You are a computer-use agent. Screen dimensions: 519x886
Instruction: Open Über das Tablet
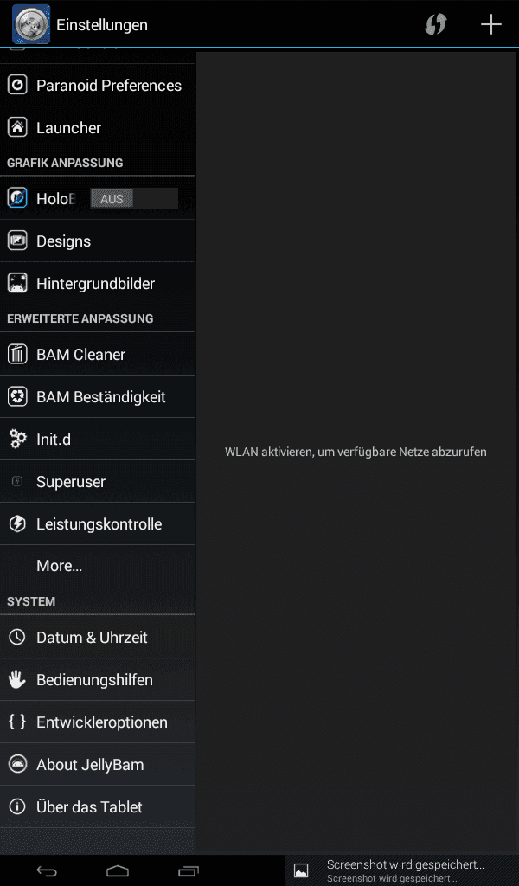tap(98, 807)
